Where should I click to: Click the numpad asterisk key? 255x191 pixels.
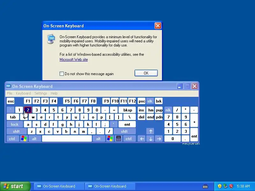(186, 110)
